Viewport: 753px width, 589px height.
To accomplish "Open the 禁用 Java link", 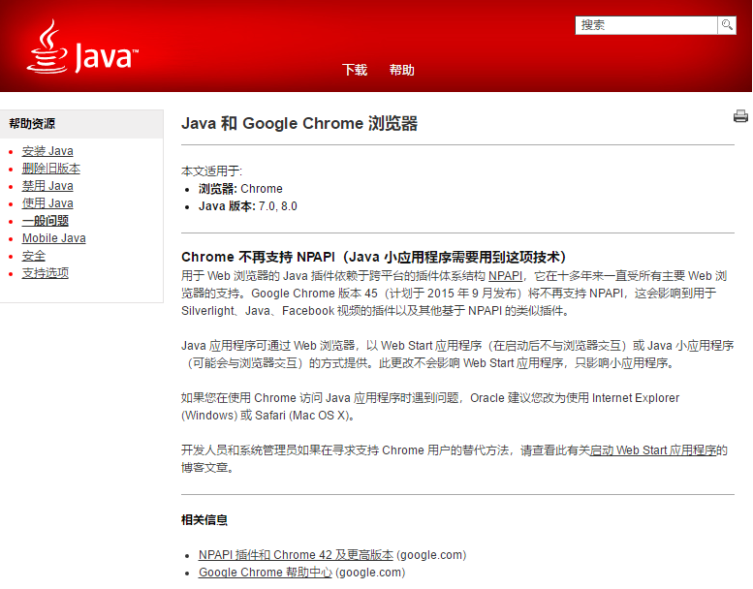I will point(47,186).
